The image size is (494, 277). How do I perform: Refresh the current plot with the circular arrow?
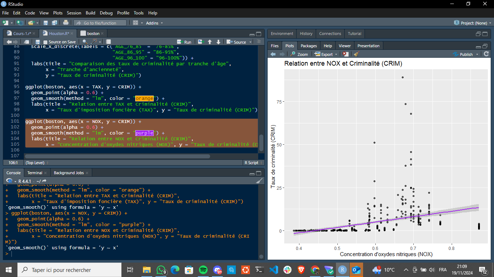pyautogui.click(x=486, y=54)
